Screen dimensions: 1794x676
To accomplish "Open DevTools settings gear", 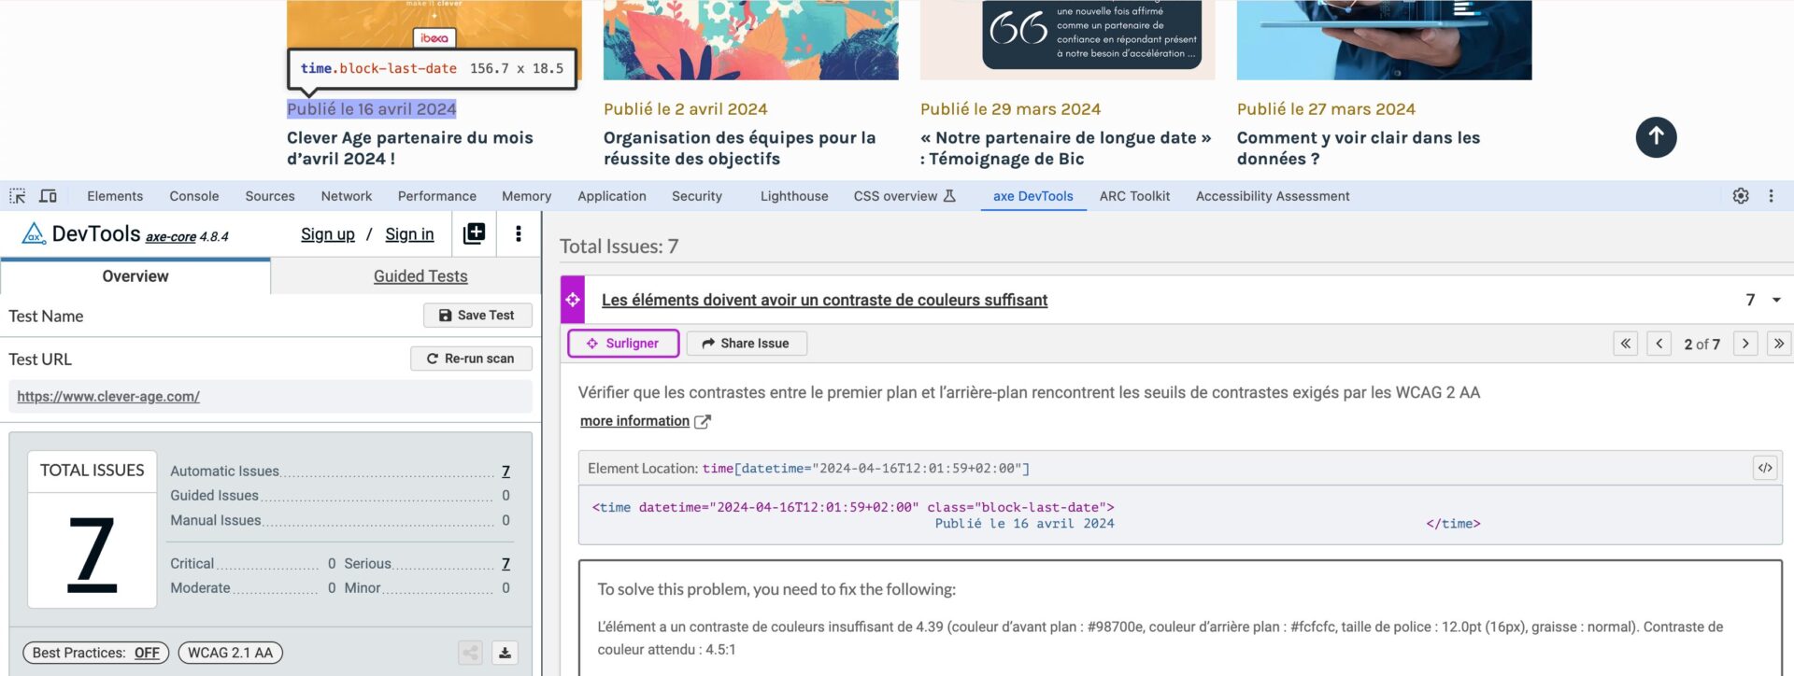I will [1741, 196].
